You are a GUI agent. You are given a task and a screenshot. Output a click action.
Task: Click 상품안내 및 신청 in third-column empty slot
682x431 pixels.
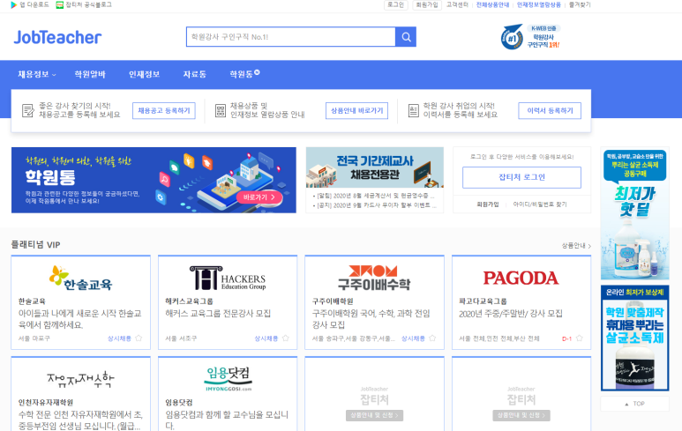(374, 415)
